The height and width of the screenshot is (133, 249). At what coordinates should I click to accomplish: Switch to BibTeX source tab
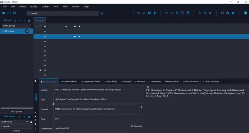click(191, 81)
